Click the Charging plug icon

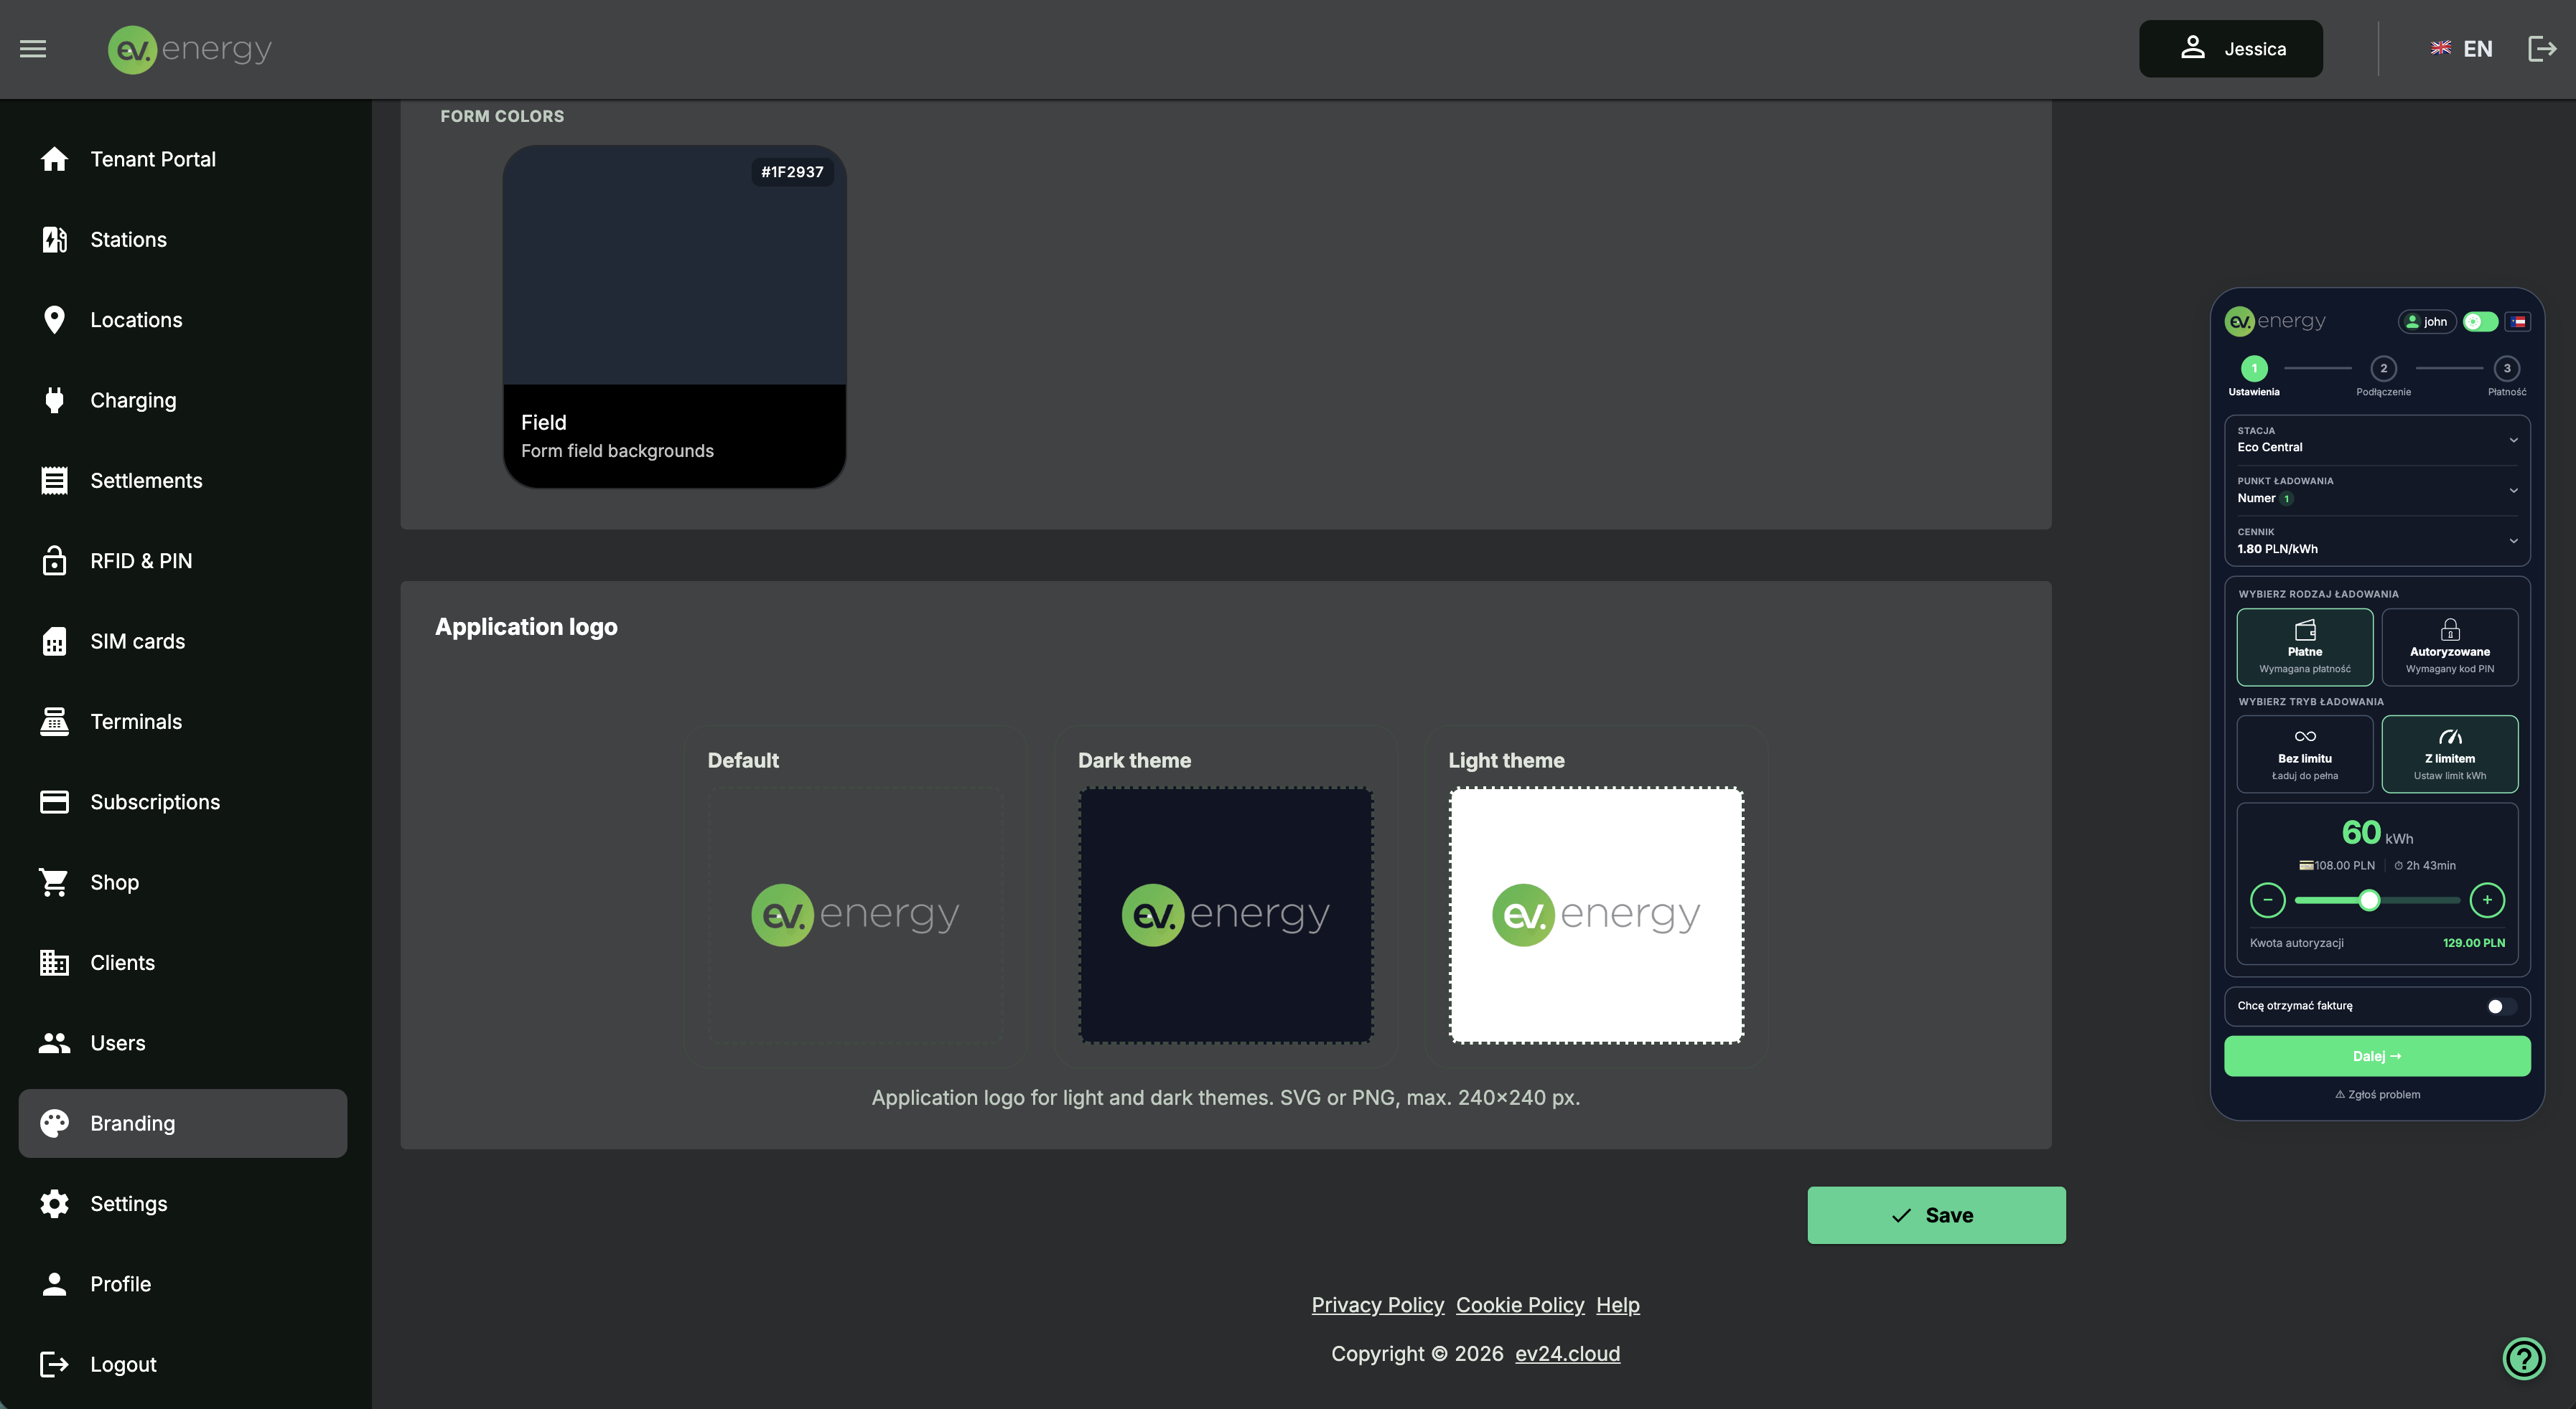pyautogui.click(x=54, y=401)
